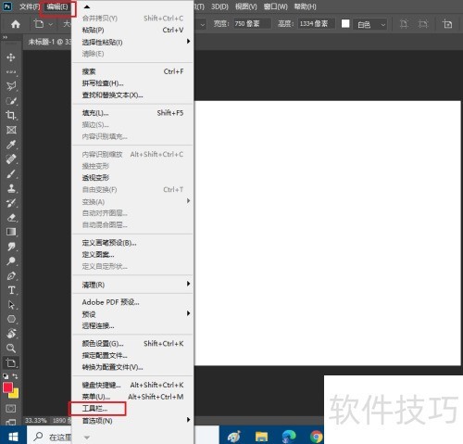
Task: Open the 帮助 menu
Action: (x=305, y=6)
